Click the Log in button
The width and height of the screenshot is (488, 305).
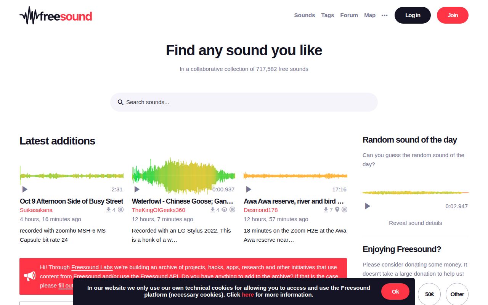point(412,15)
